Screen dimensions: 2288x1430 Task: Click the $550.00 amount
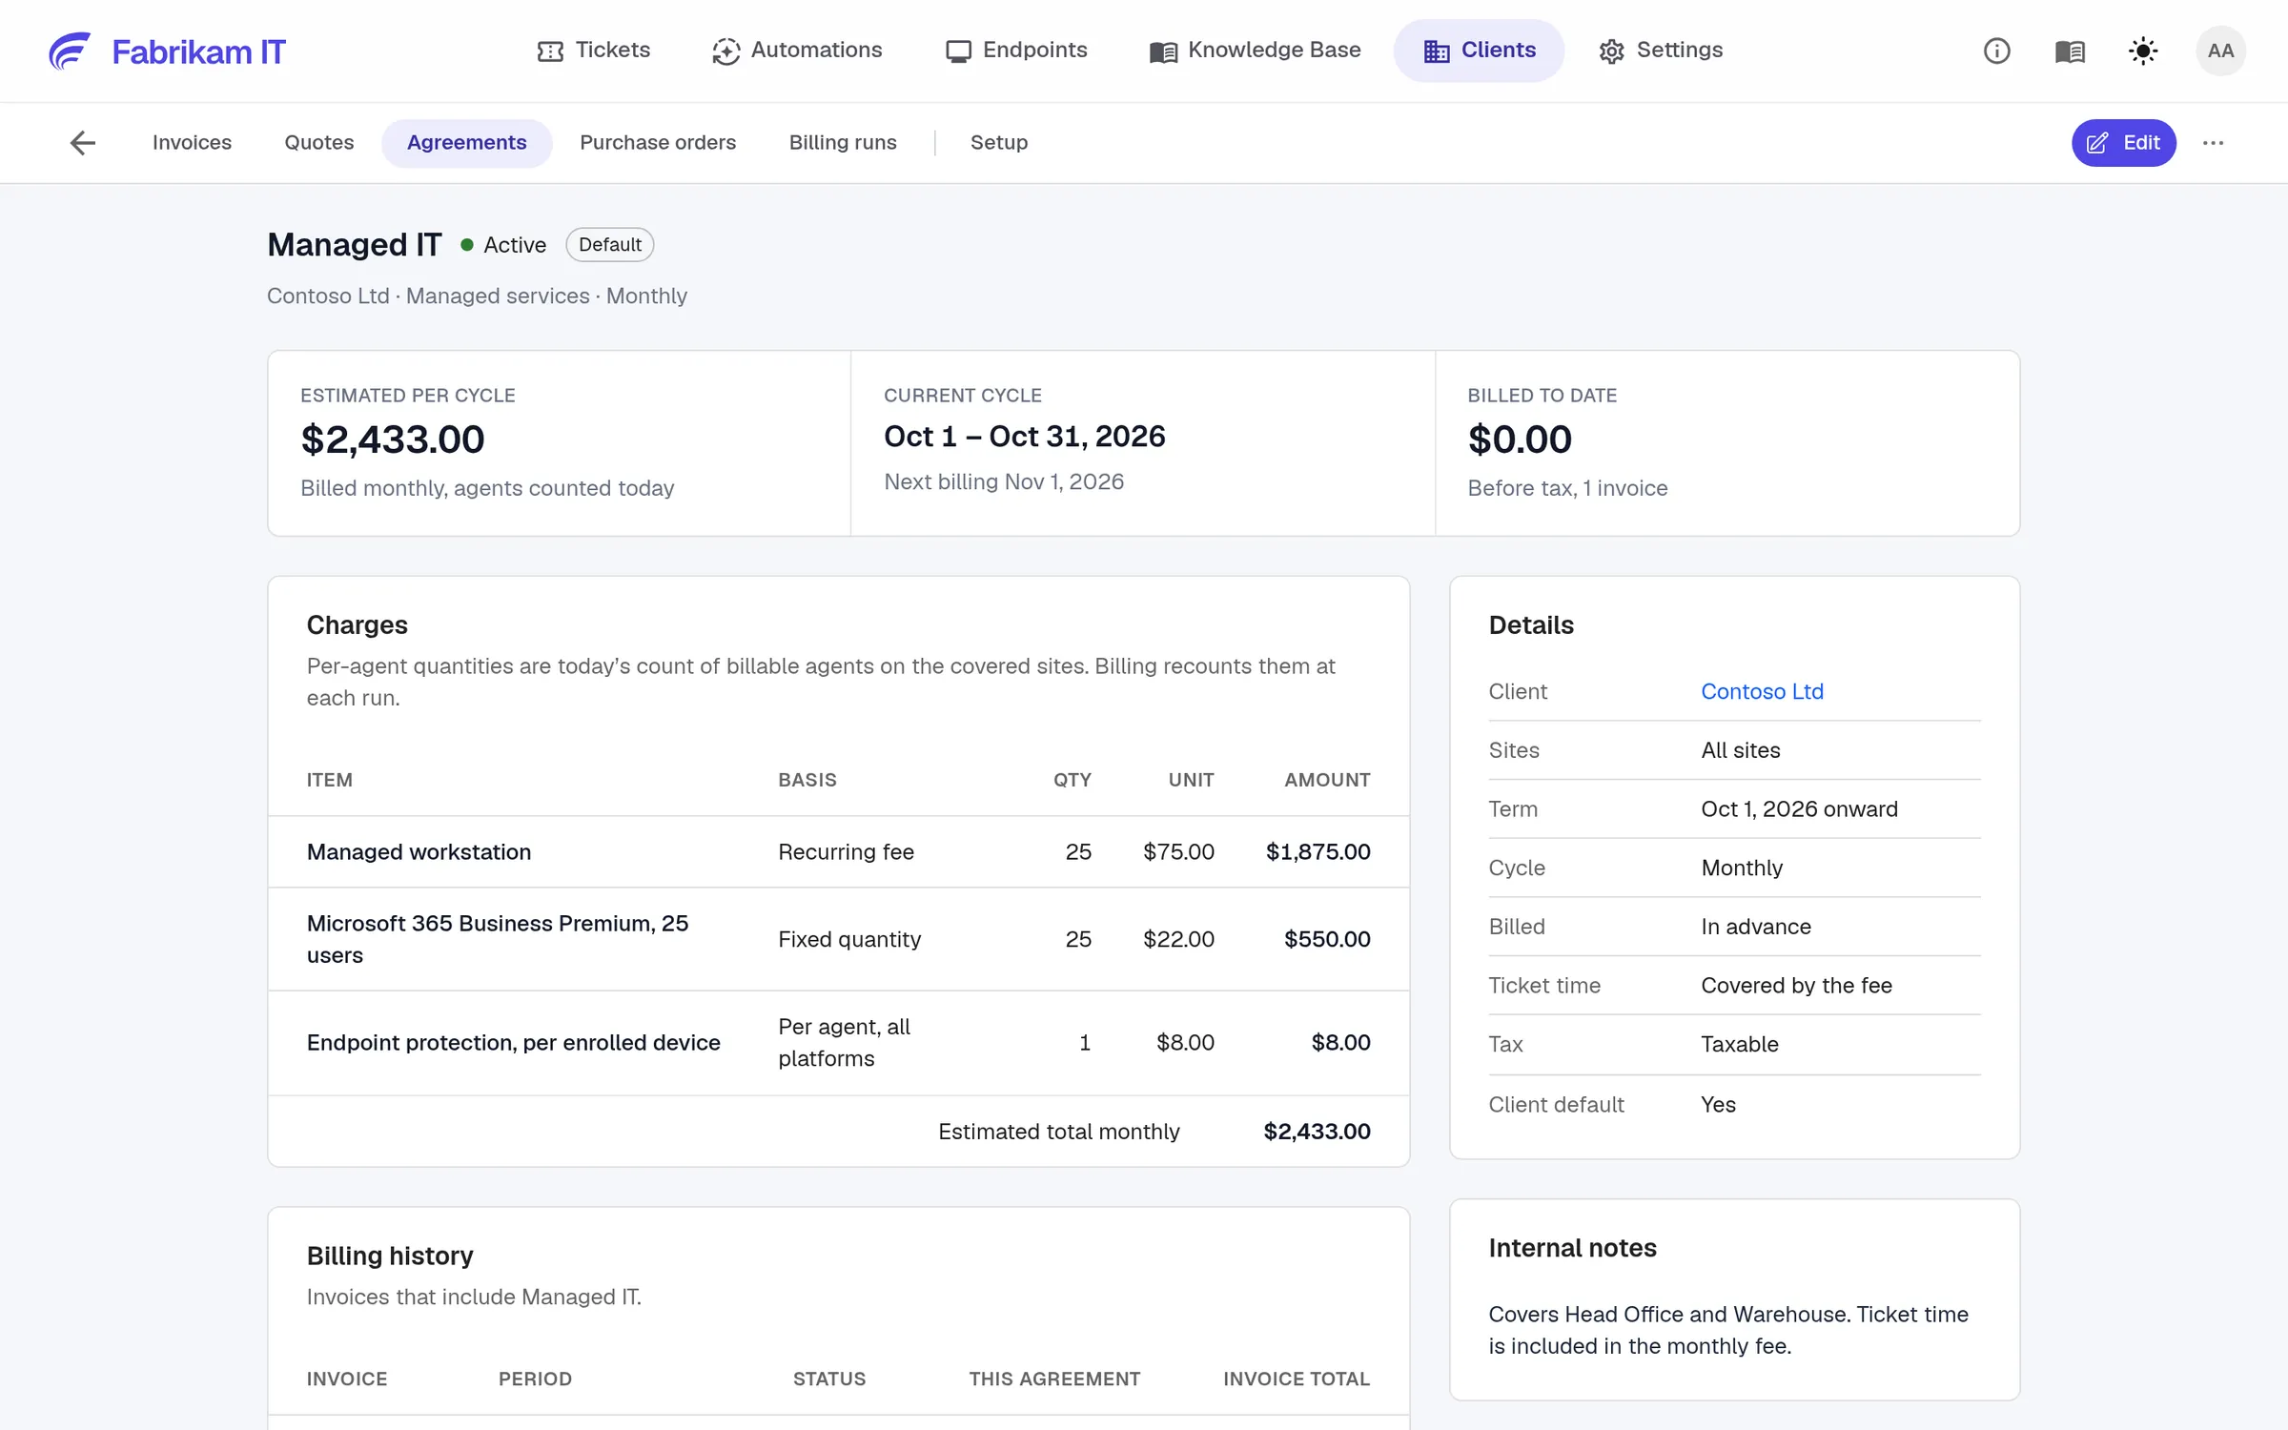click(1327, 939)
